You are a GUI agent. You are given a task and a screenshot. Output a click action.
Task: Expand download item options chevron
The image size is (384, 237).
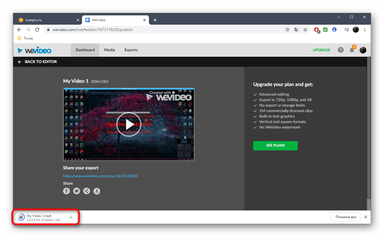(71, 217)
